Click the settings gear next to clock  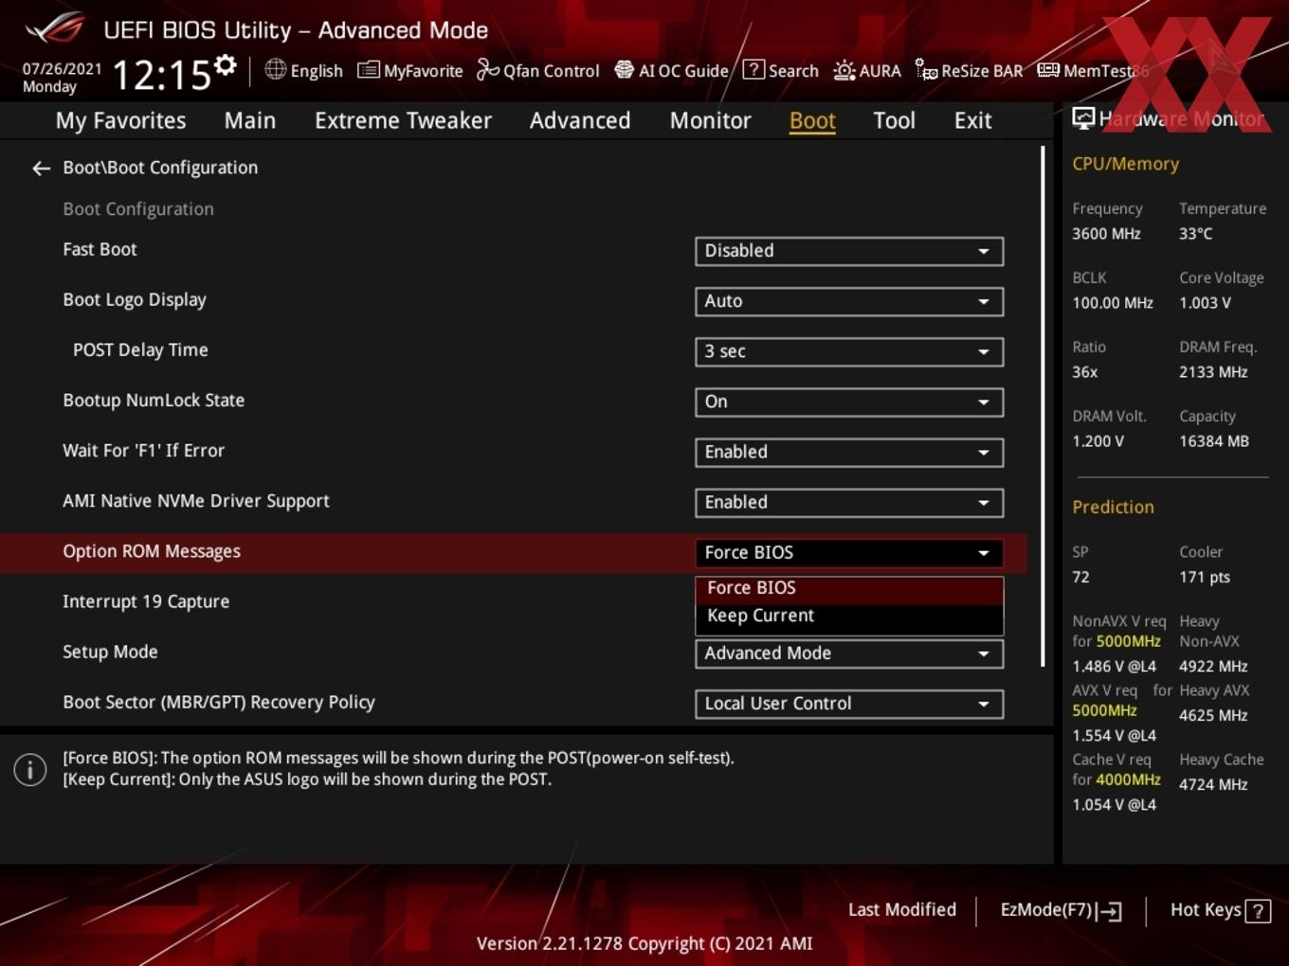click(x=225, y=64)
